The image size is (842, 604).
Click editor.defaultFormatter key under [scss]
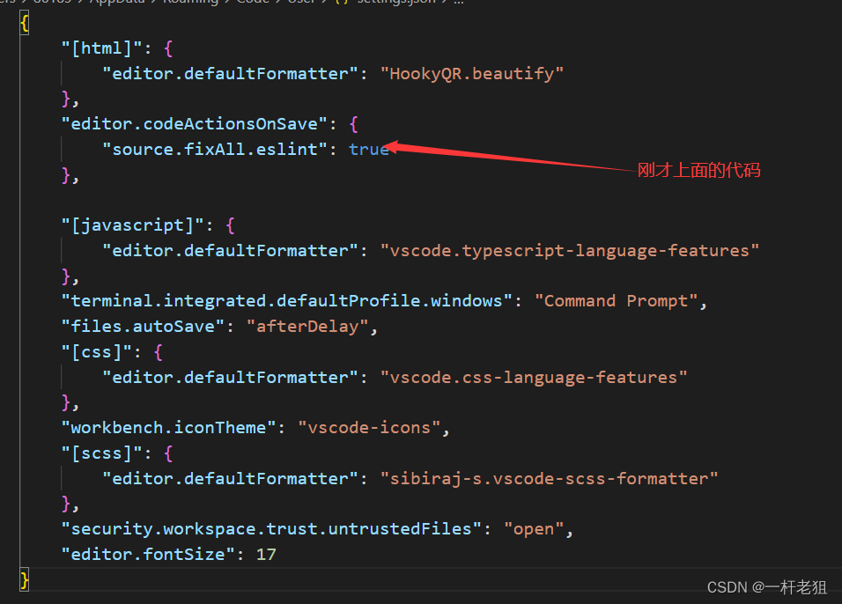231,479
